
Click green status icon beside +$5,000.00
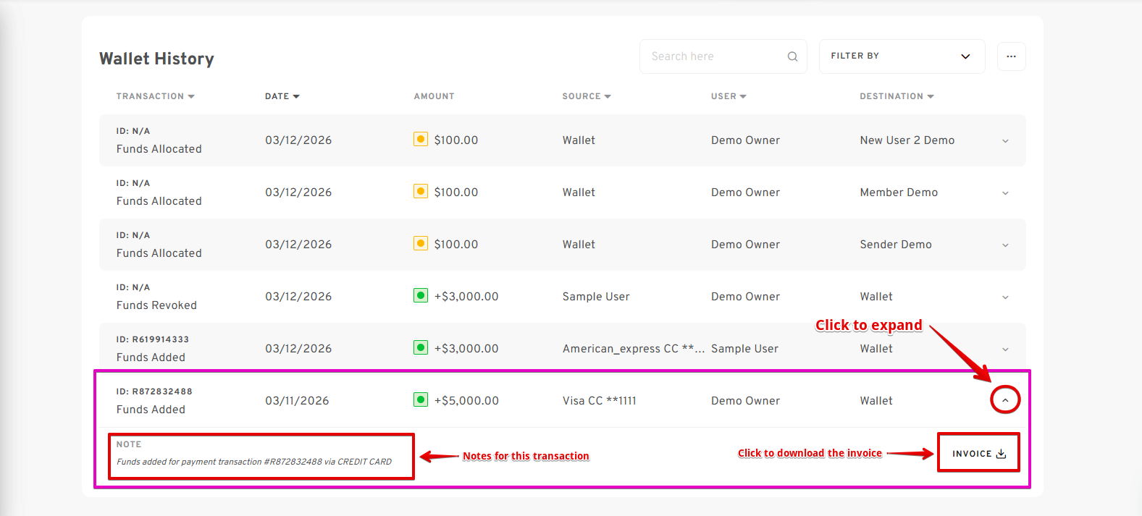point(421,399)
